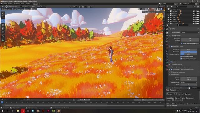Viewport: 200px width, 113px height.
Task: Toggle visibility eye of Terrains collection
Action: point(196,15)
